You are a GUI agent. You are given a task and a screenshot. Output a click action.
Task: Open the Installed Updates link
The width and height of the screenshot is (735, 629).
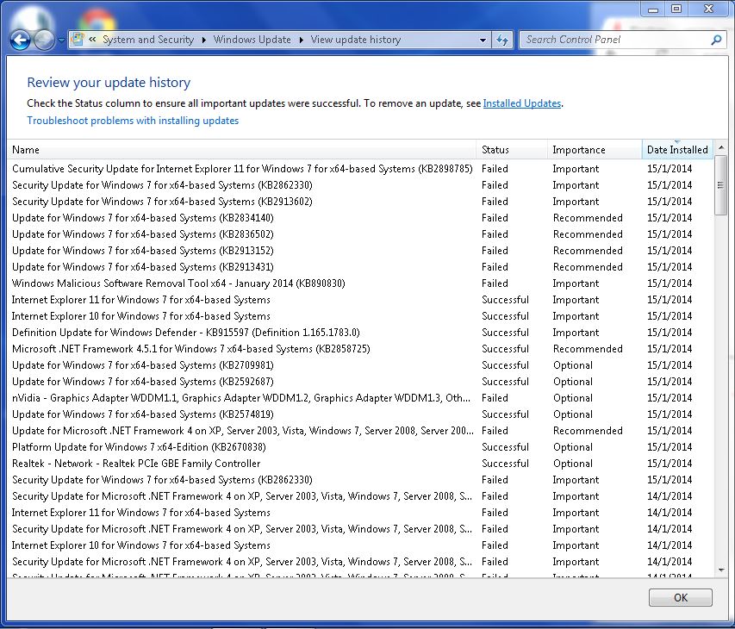[521, 103]
